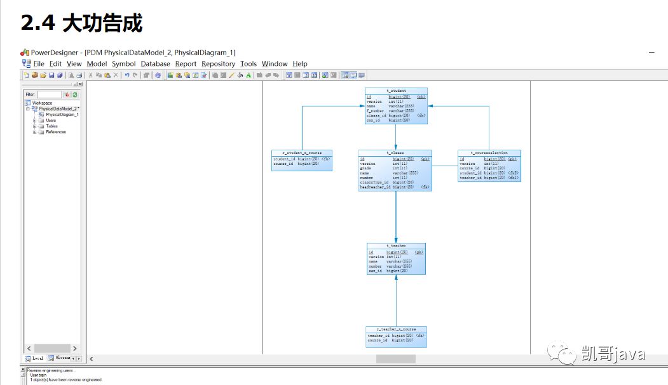Select PhysicalDiagram_1 in the browser tree
This screenshot has width=668, height=385.
click(62, 115)
